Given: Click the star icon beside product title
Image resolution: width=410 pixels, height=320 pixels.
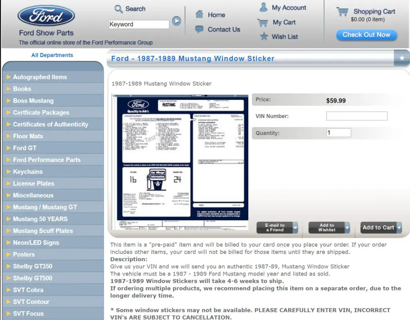Looking at the screenshot, I should pyautogui.click(x=402, y=58).
